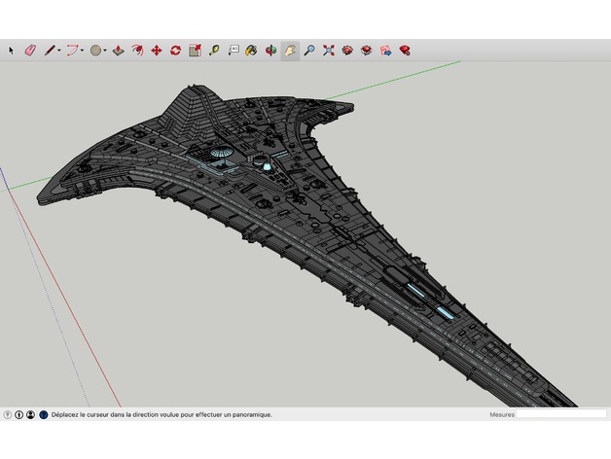Activate the Line pencil tool

pos(50,51)
